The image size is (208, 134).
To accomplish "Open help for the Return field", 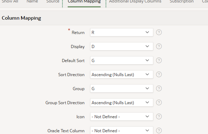I will click(159, 32).
